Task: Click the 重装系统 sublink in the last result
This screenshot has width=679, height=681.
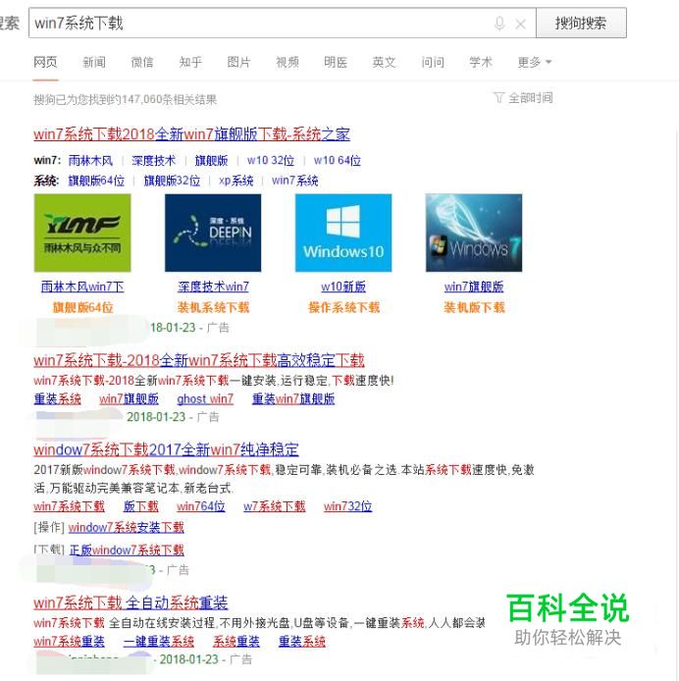Action: [302, 642]
